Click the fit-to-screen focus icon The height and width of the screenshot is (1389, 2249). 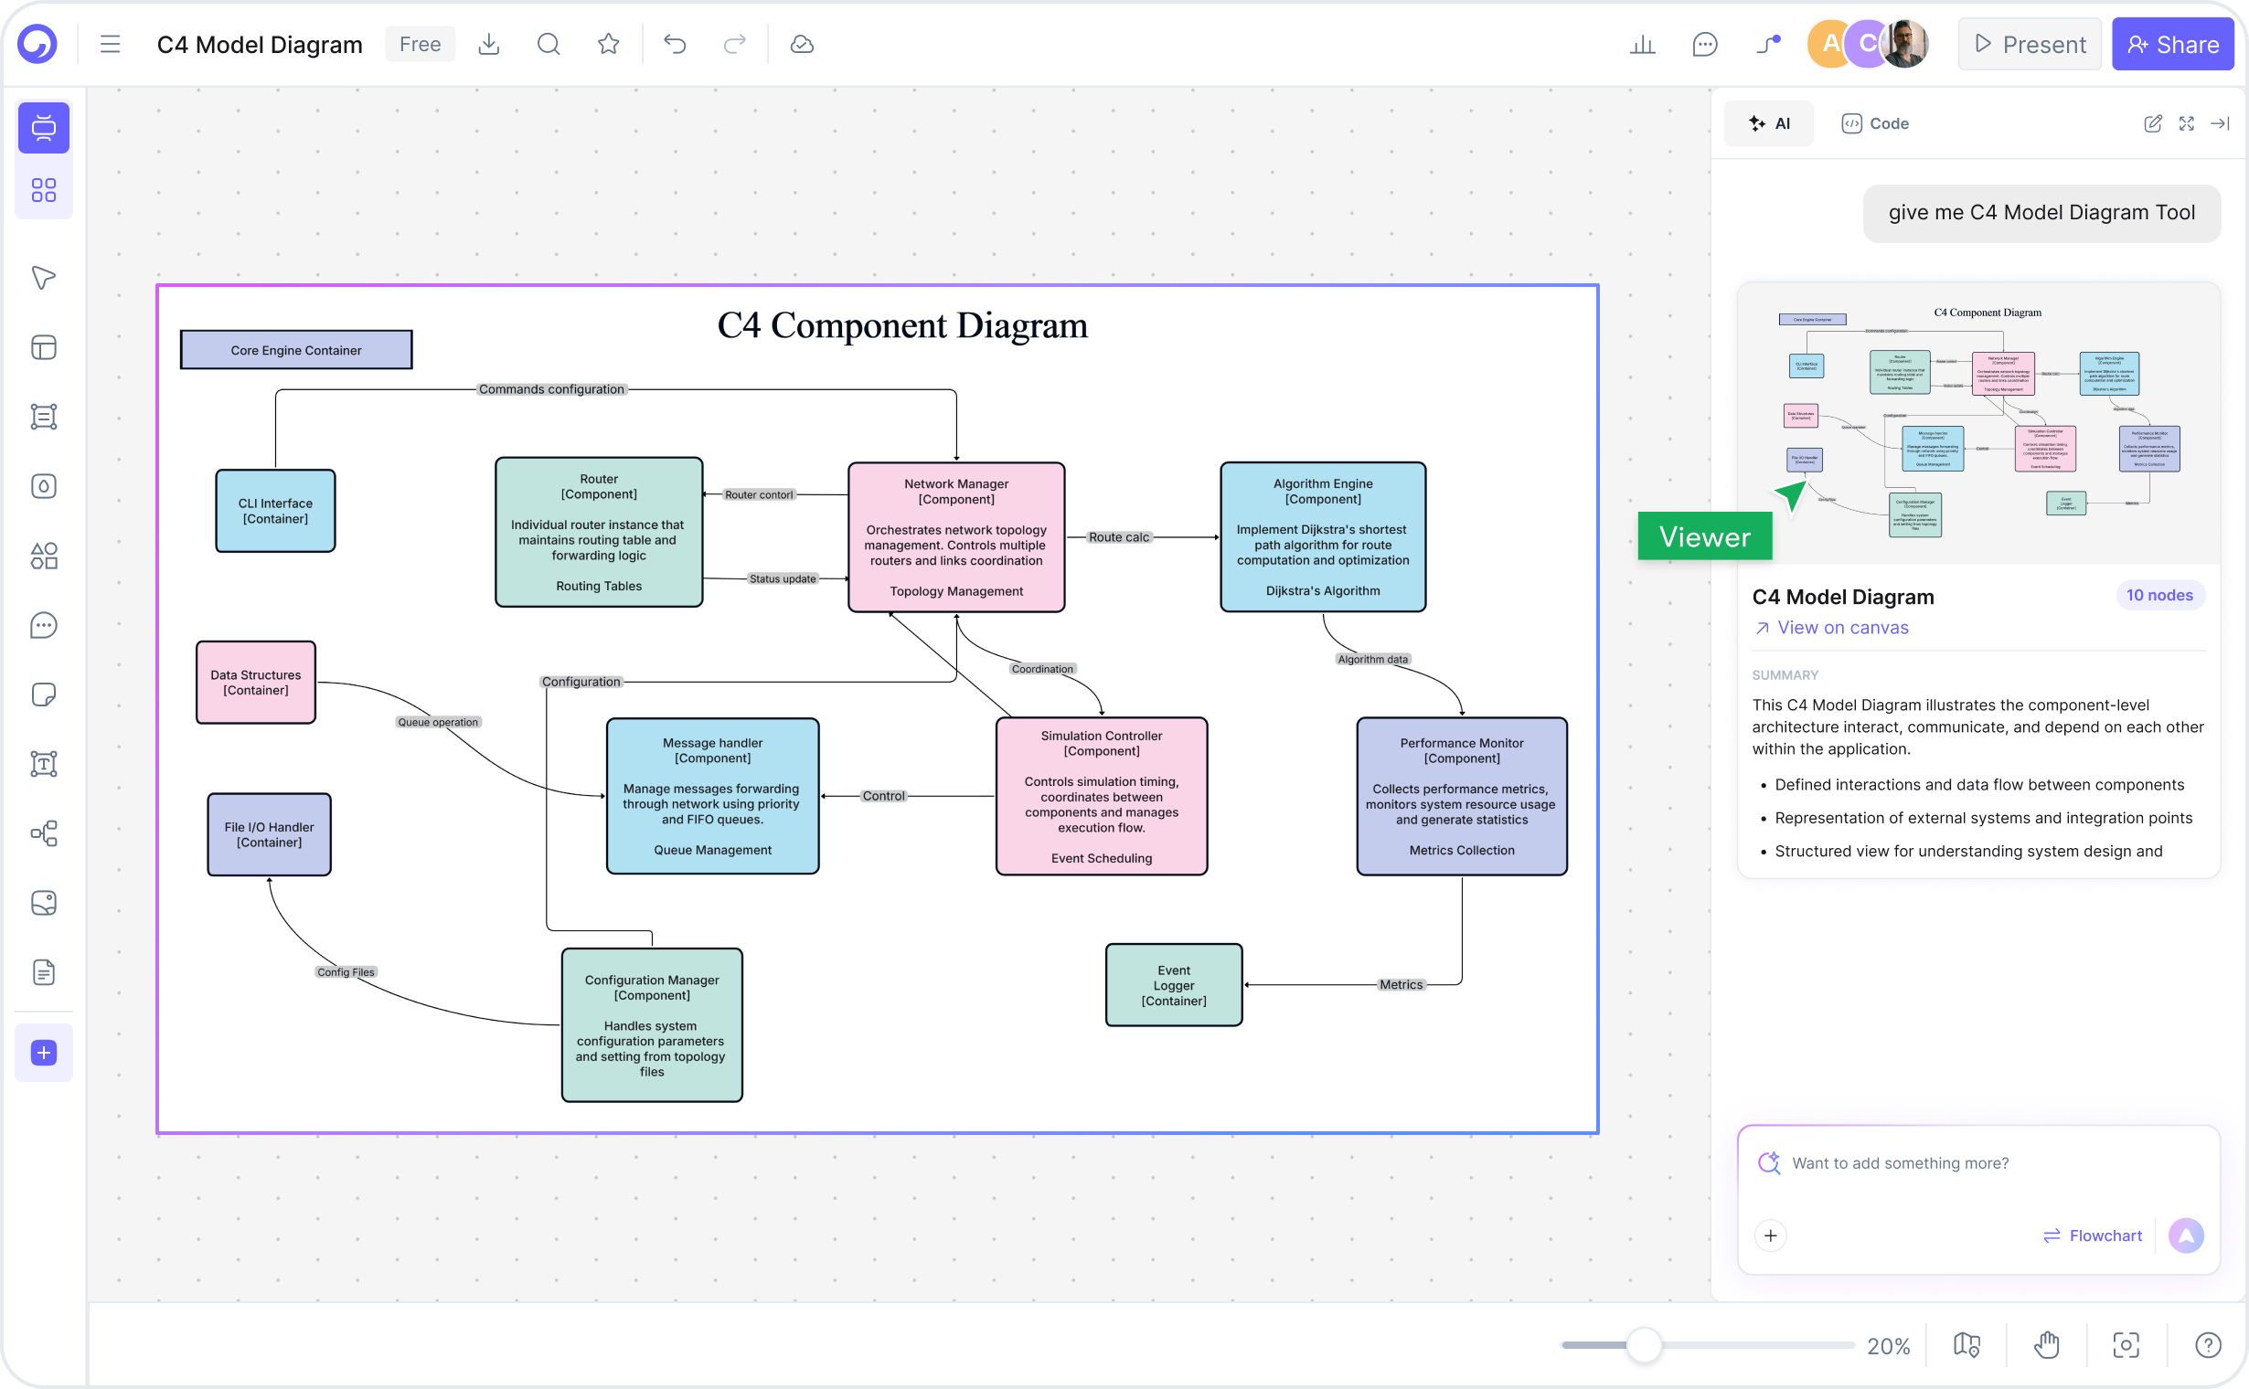click(x=2126, y=1346)
